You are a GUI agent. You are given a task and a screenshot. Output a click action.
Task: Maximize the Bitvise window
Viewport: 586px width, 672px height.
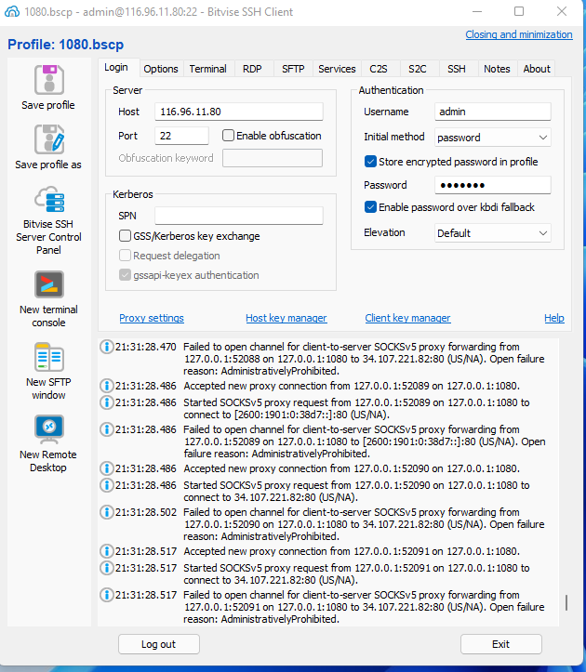(519, 11)
